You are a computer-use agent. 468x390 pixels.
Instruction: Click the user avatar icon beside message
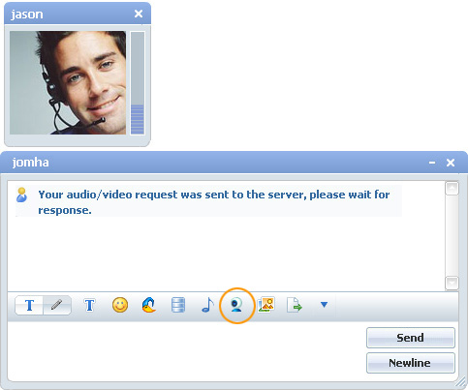coord(21,195)
